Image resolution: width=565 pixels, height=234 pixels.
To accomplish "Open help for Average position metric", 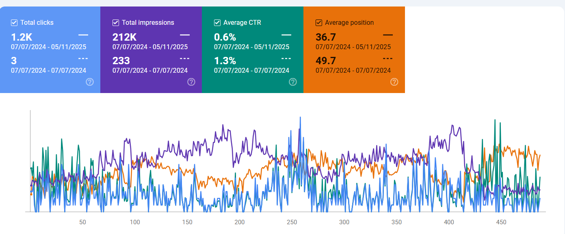I will (394, 82).
